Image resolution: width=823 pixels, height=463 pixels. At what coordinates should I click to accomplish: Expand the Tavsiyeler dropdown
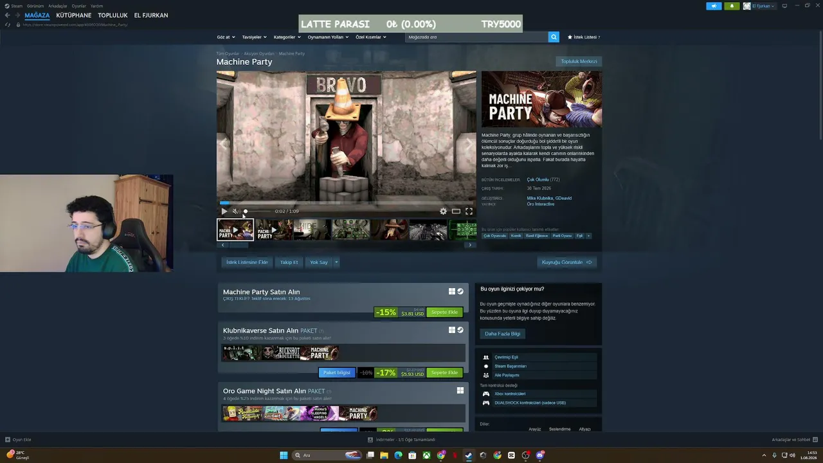pyautogui.click(x=255, y=37)
